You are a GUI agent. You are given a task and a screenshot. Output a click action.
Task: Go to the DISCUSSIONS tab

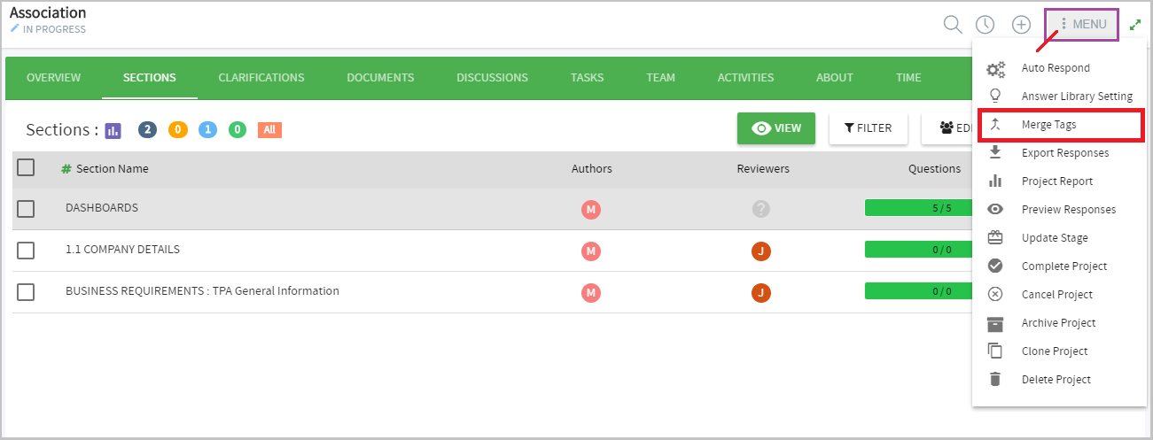coord(493,78)
